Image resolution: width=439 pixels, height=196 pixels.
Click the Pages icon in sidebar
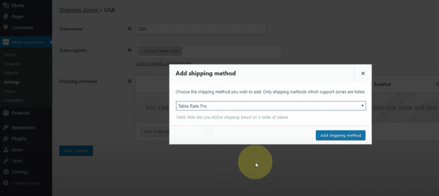pyautogui.click(x=6, y=17)
